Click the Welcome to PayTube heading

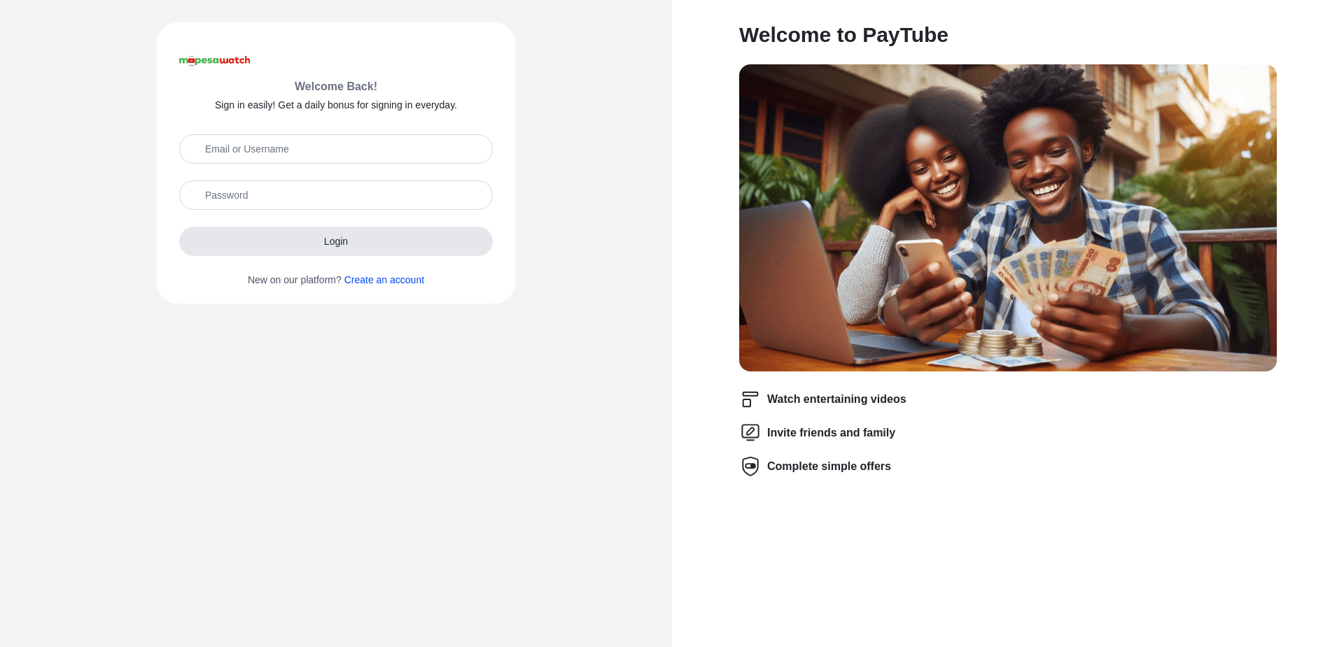[x=843, y=35]
